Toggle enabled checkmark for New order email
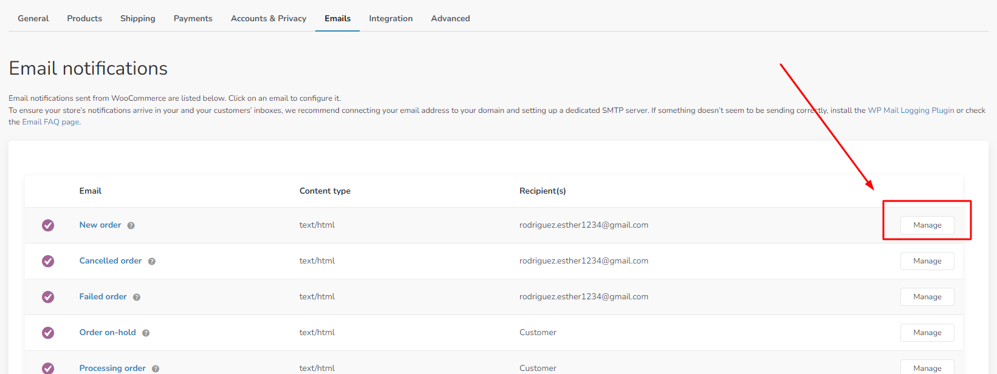Viewport: 997px width, 374px height. pos(48,225)
